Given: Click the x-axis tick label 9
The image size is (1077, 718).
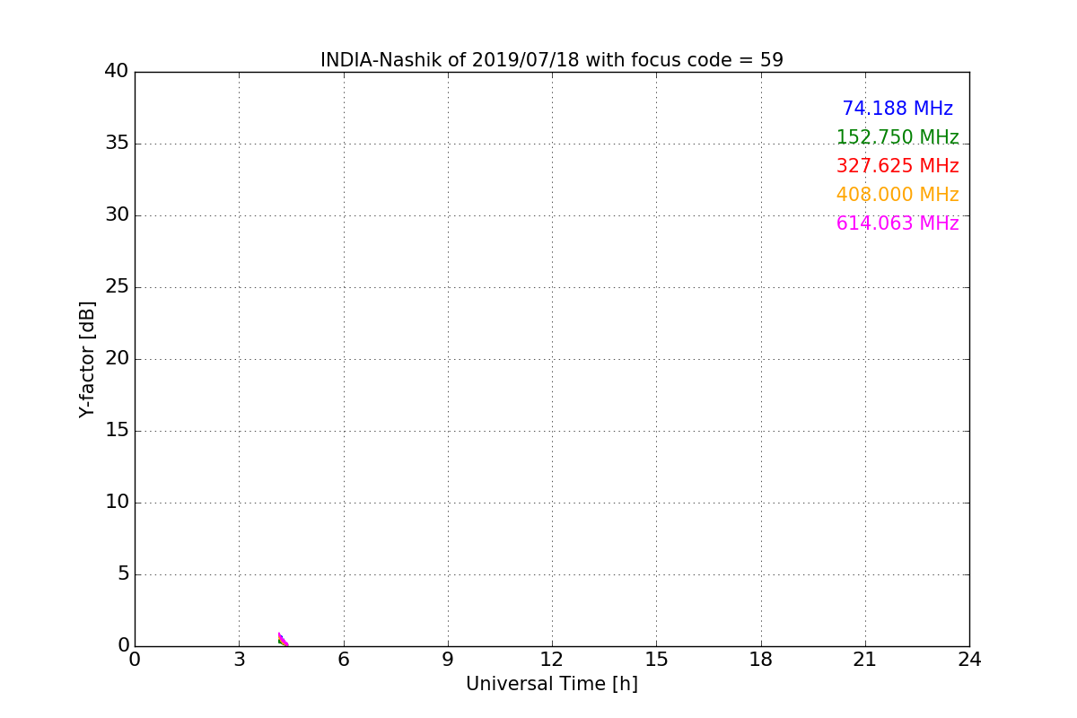Looking at the screenshot, I should tap(448, 660).
